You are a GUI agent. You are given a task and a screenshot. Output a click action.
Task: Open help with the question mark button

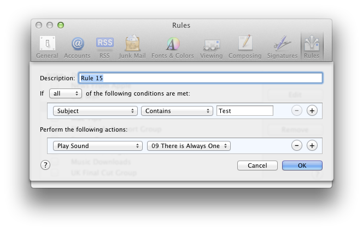45,165
